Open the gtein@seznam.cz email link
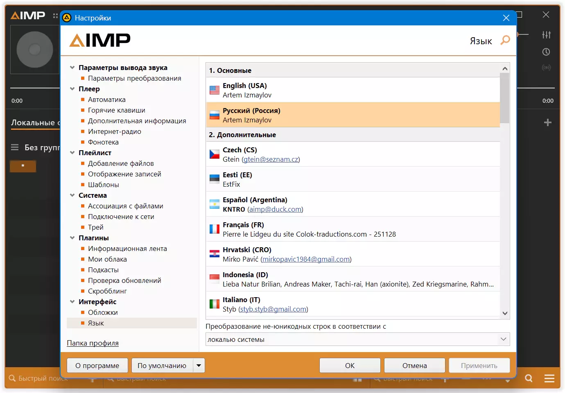Viewport: 565px width, 393px height. 271,159
